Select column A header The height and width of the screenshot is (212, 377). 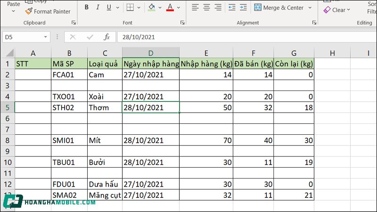33,53
